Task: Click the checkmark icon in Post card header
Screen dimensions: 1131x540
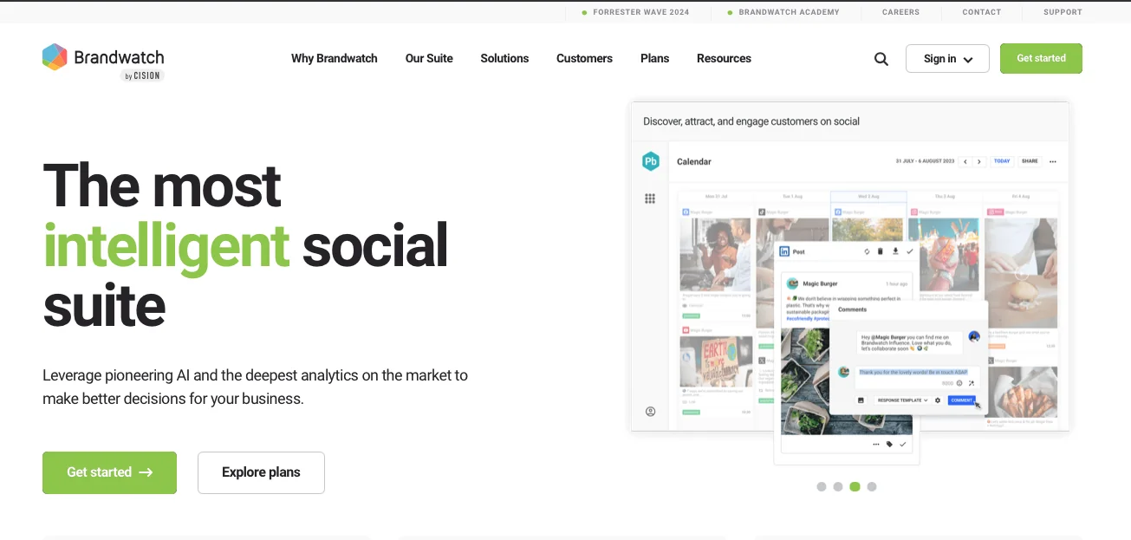Action: [x=910, y=251]
